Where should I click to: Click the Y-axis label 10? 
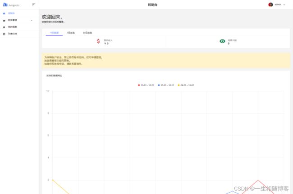click(x=48, y=91)
